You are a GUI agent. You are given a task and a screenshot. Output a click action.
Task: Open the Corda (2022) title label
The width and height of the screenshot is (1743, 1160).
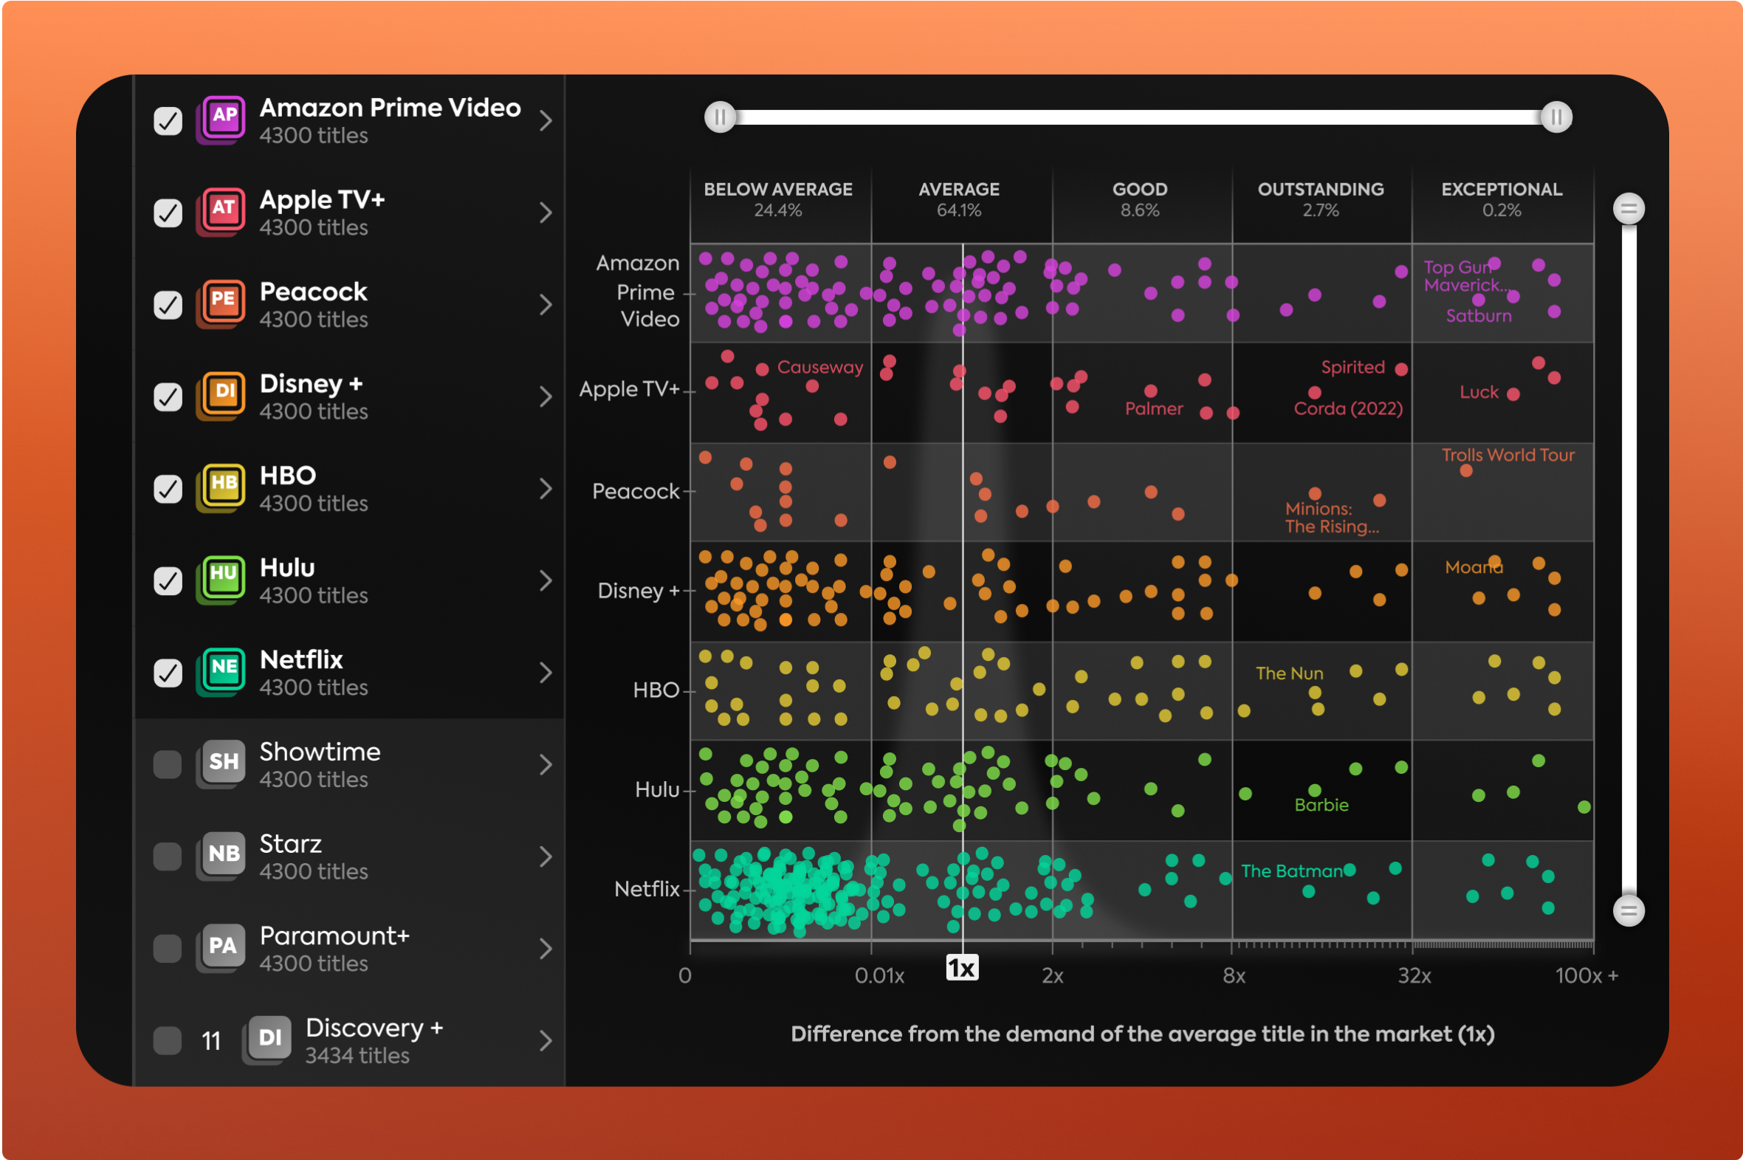1347,408
